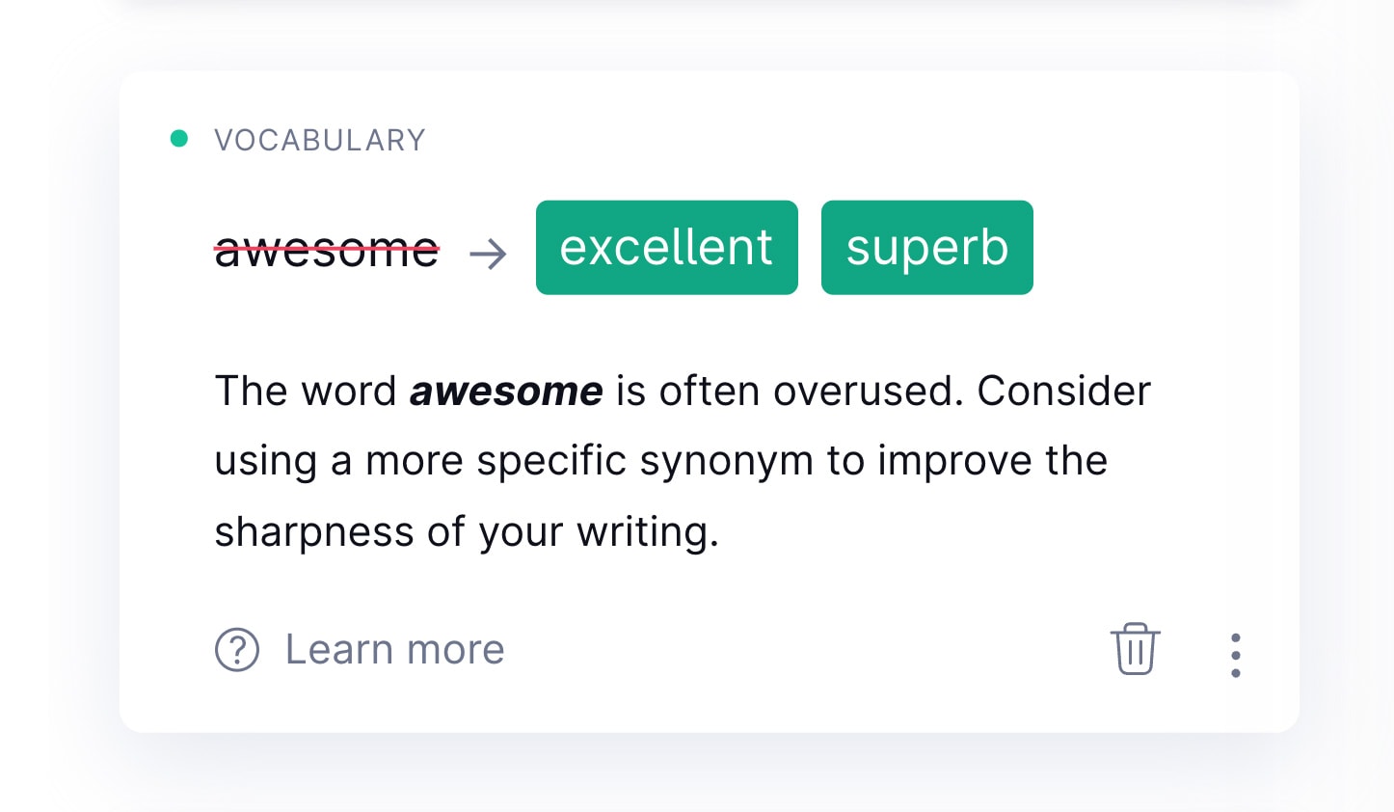Click the trash icon to dismiss suggestion
Viewport: 1394px width, 812px height.
1135,649
